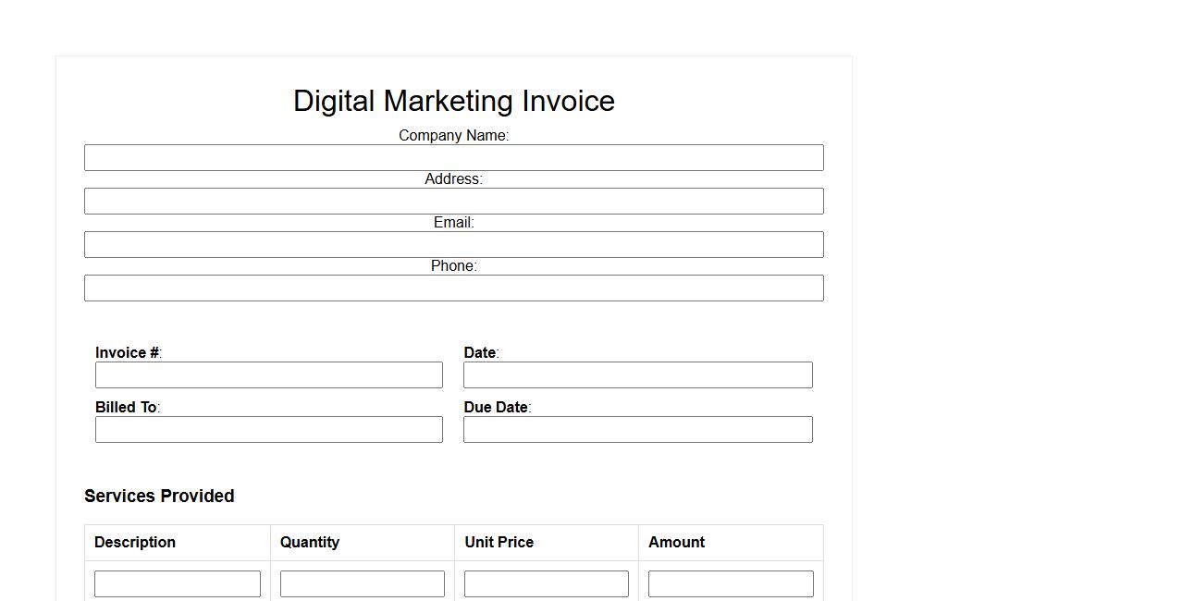Click the Digital Marketing Invoice title
Viewport: 1182px width, 601px height.
tap(453, 101)
